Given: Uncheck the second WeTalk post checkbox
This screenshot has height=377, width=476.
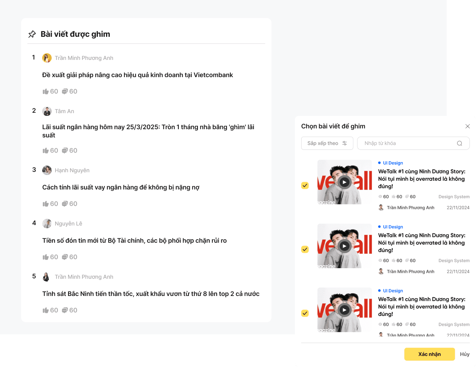Looking at the screenshot, I should [x=305, y=249].
